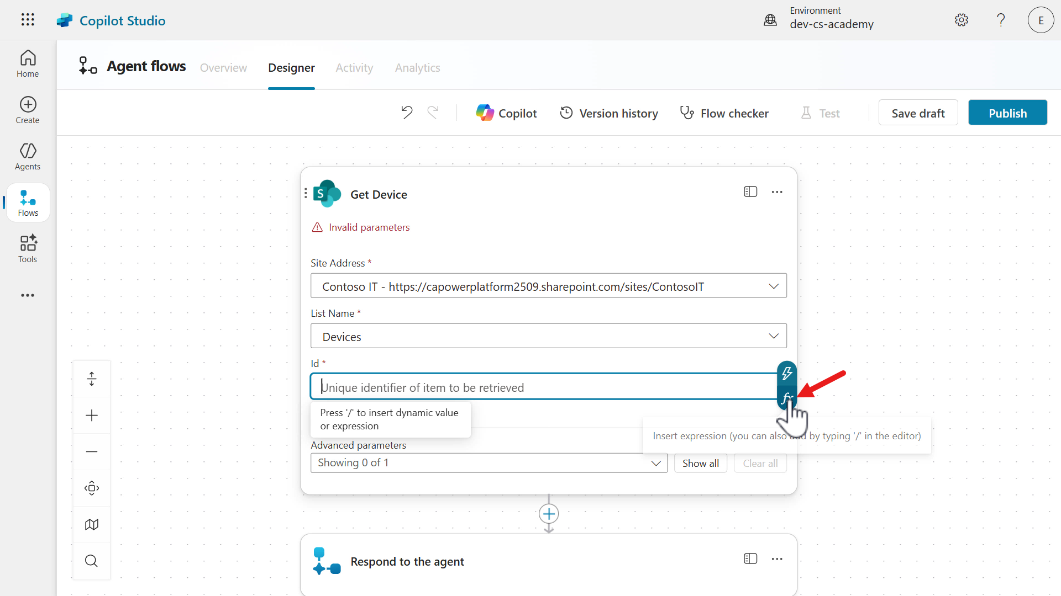Click the redo icon in the toolbar
This screenshot has width=1061, height=596.
(x=433, y=112)
